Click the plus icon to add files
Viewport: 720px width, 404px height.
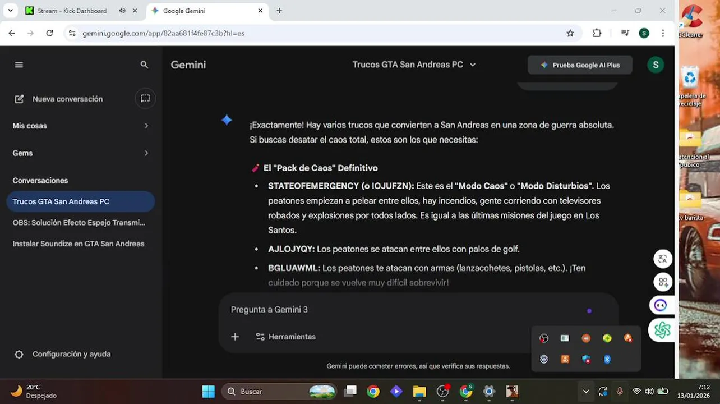[x=235, y=337]
